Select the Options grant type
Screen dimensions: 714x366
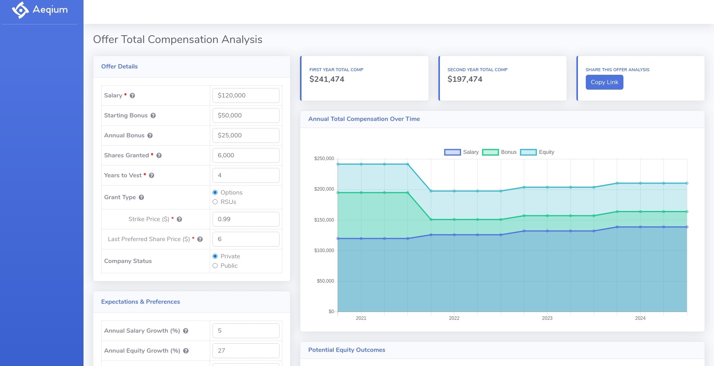pyautogui.click(x=215, y=193)
